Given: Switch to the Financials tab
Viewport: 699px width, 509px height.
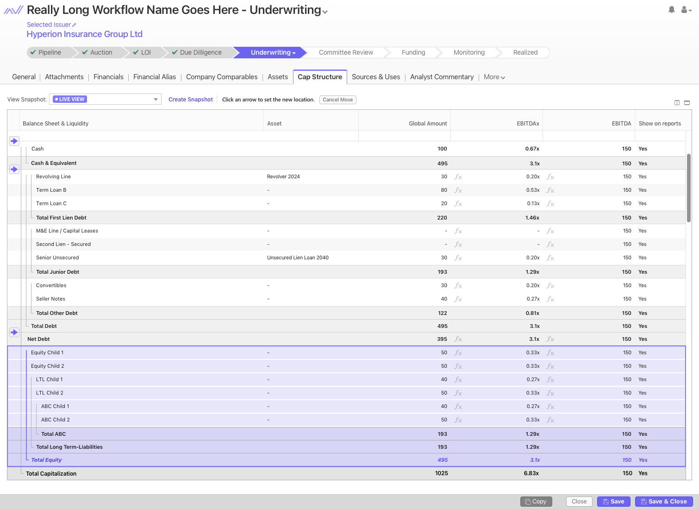Looking at the screenshot, I should pyautogui.click(x=108, y=77).
